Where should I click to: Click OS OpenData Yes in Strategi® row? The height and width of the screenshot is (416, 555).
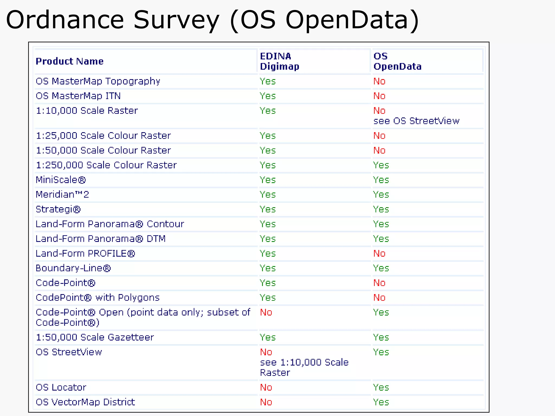(381, 209)
